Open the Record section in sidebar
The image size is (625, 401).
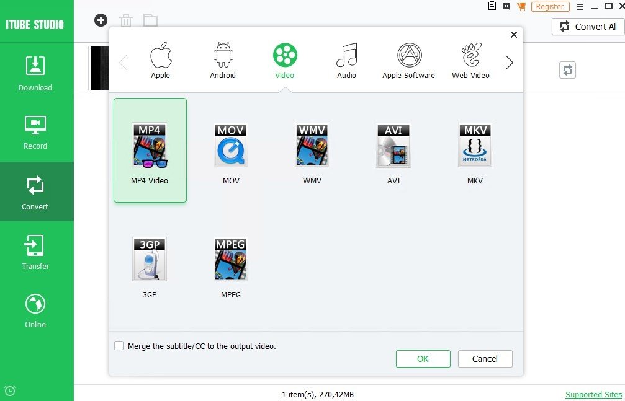pyautogui.click(x=35, y=133)
